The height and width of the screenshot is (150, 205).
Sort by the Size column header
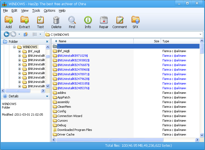pyautogui.click(x=147, y=41)
